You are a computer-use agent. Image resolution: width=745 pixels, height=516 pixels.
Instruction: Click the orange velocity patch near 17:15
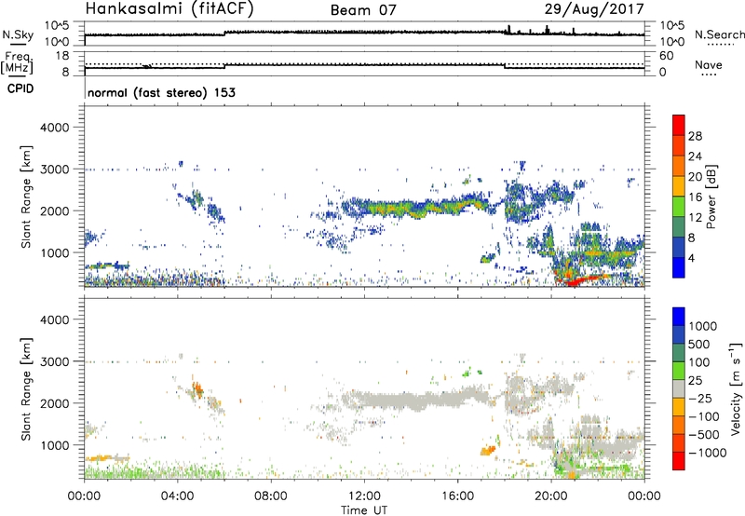tap(487, 451)
